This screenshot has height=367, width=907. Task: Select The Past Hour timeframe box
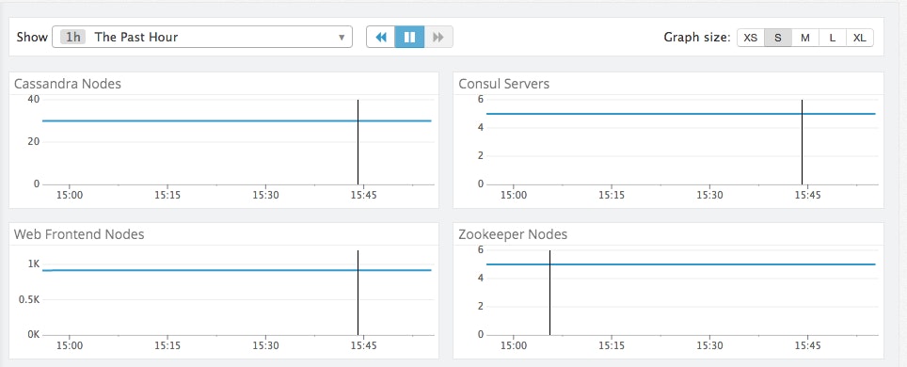[202, 37]
